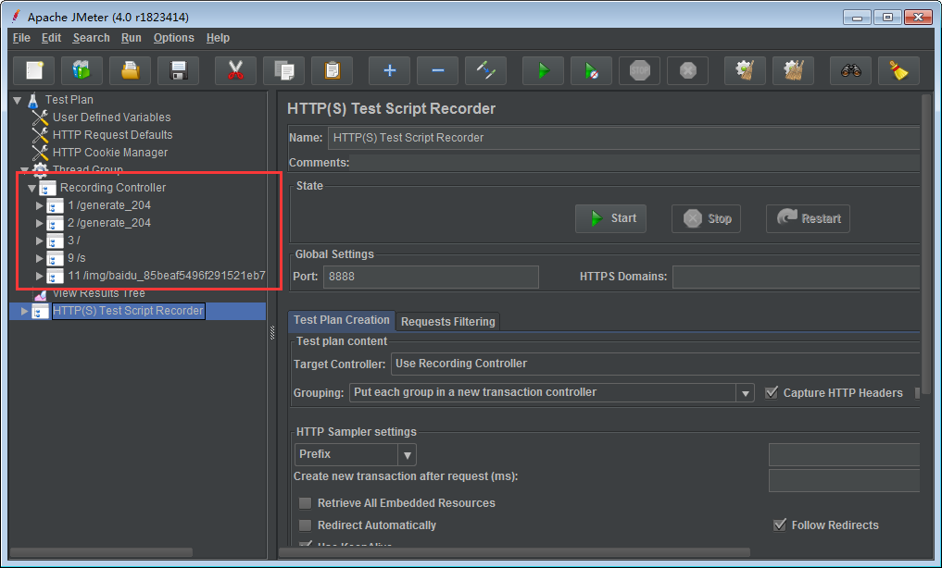Click the Save disk toolbar icon

[x=178, y=70]
